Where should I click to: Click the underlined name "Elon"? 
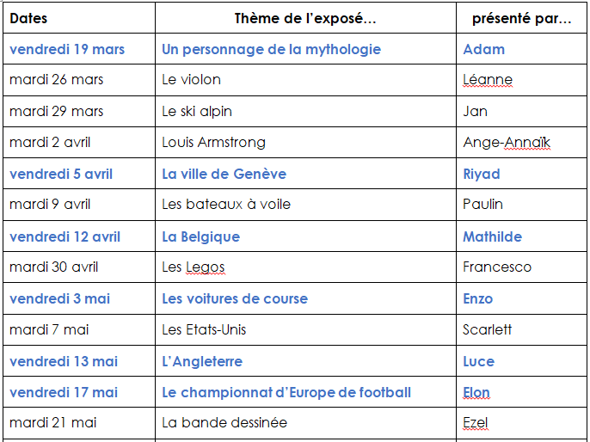(476, 392)
